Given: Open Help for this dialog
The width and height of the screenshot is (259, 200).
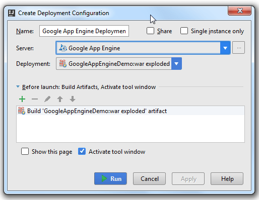Looking at the screenshot, I should (x=227, y=178).
